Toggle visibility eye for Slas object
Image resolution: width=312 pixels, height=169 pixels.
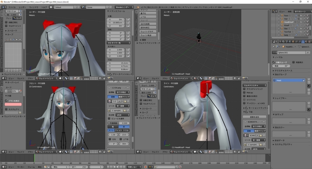point(301,28)
